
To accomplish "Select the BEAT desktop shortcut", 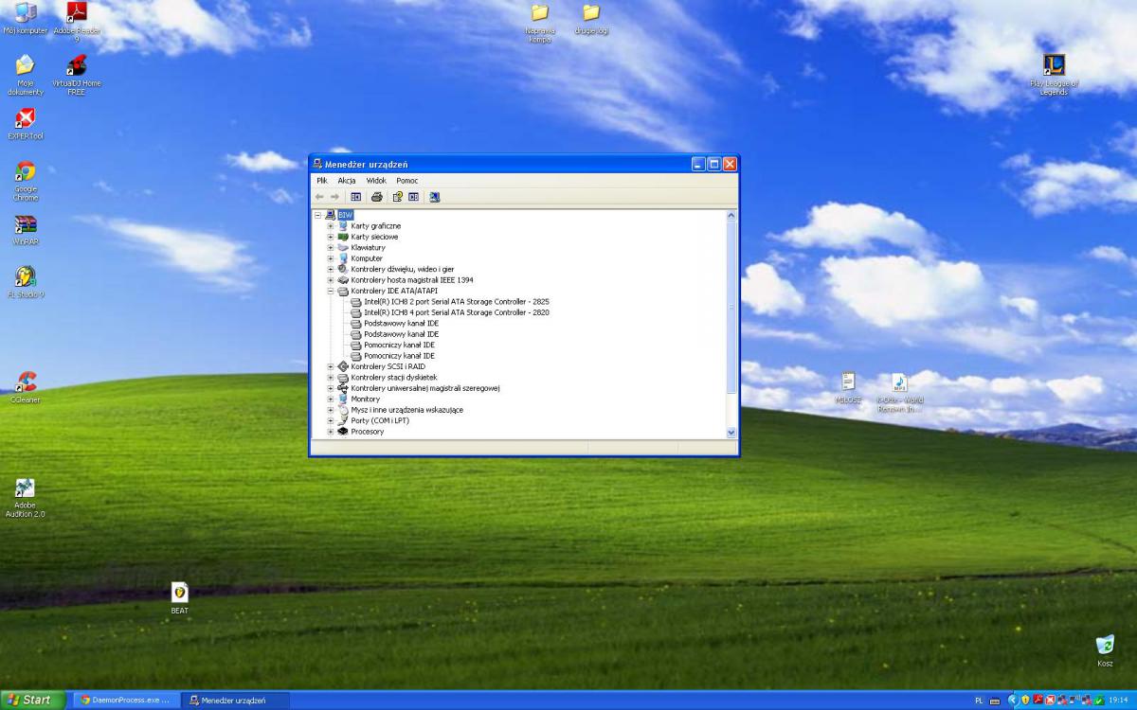I will pyautogui.click(x=179, y=599).
